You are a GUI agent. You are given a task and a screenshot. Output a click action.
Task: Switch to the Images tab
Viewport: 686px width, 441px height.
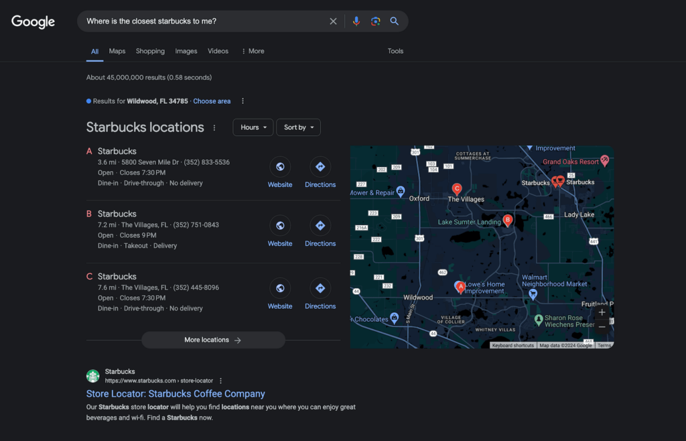click(x=186, y=51)
